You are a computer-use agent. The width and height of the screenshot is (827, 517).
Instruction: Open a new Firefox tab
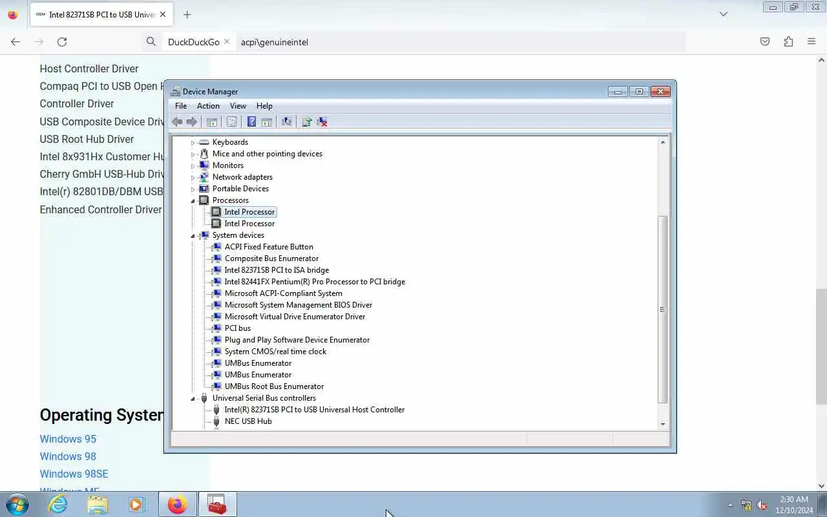tap(187, 14)
